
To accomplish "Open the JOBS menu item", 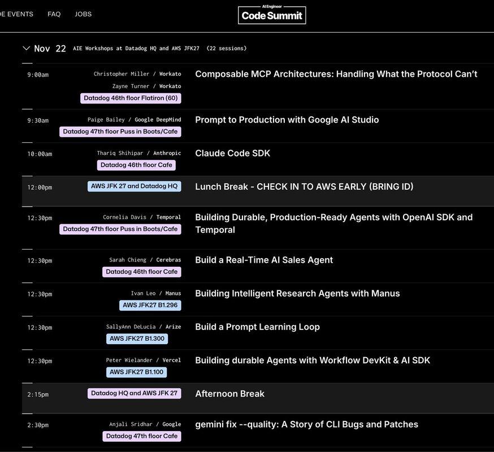I will tap(83, 14).
